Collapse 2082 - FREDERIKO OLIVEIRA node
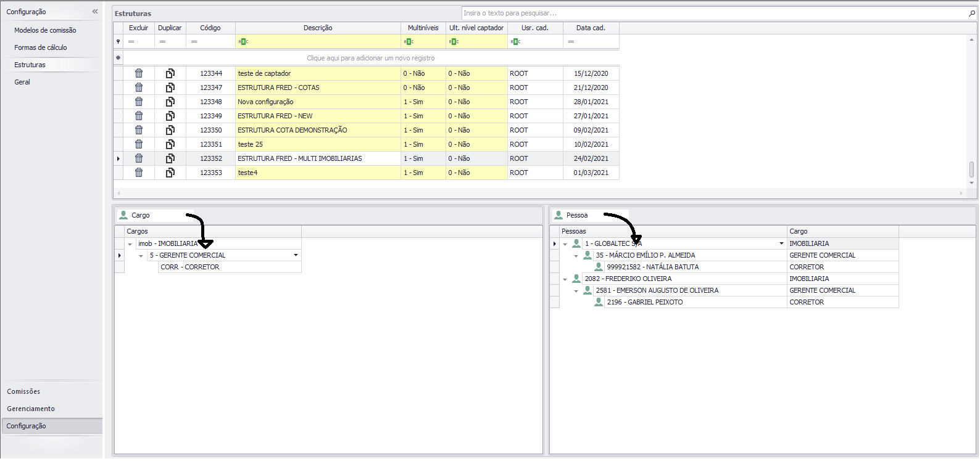The height and width of the screenshot is (461, 980). [565, 279]
